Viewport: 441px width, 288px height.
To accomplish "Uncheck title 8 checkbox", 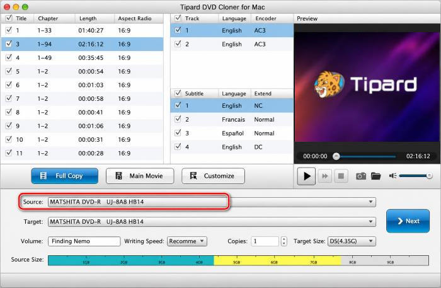I will pyautogui.click(x=9, y=112).
